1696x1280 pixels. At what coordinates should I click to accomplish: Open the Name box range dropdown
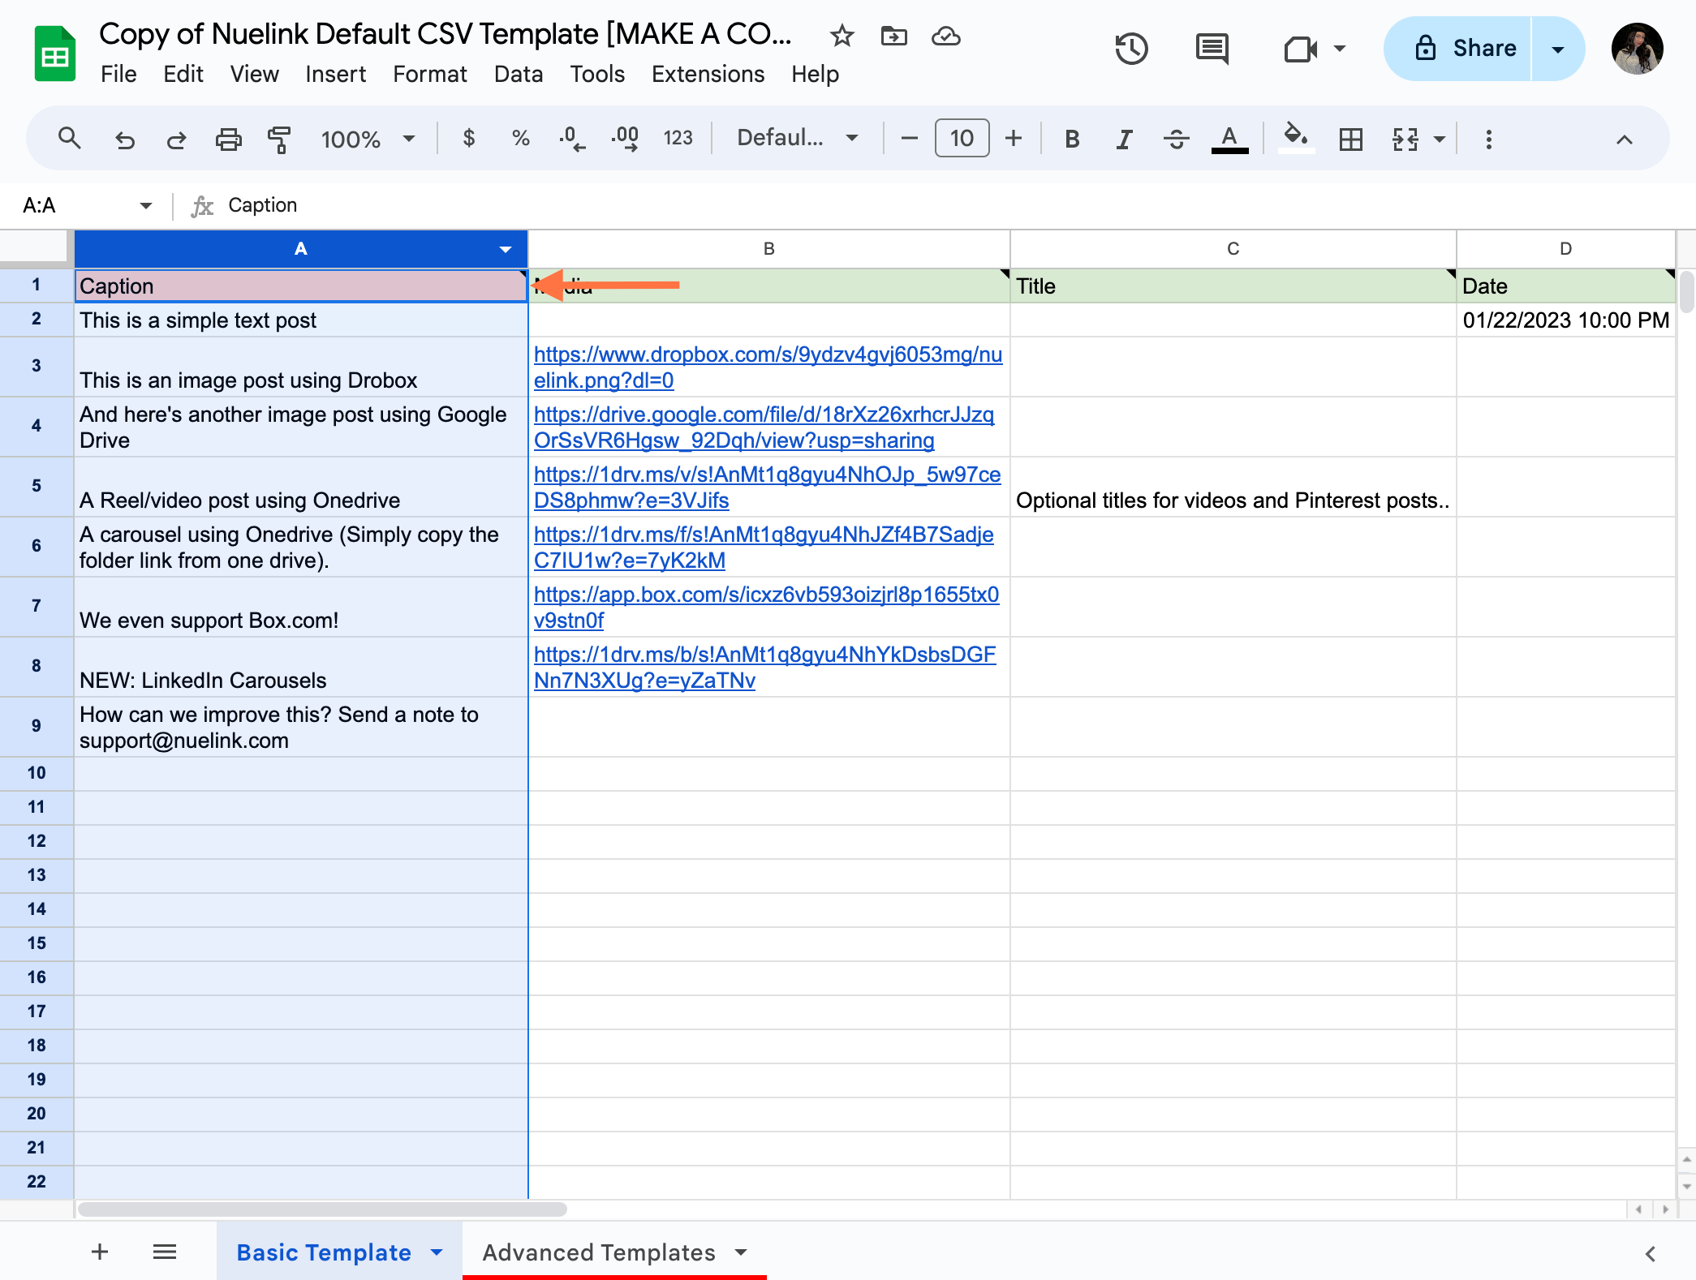tap(146, 205)
